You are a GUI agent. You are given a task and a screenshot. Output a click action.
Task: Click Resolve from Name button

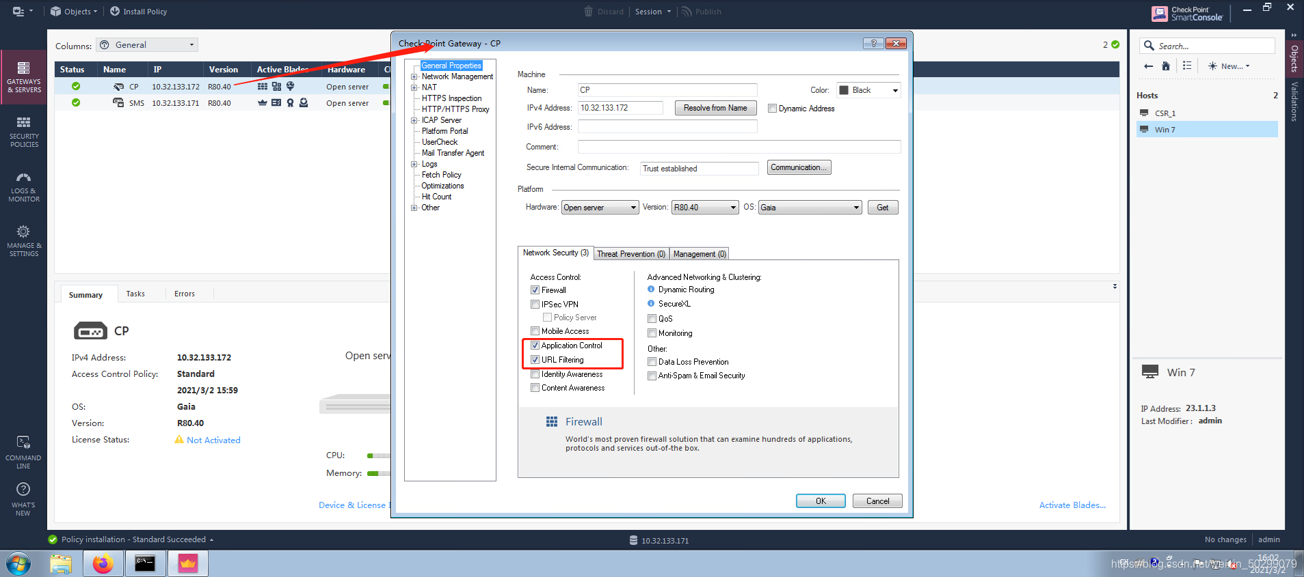pyautogui.click(x=715, y=108)
